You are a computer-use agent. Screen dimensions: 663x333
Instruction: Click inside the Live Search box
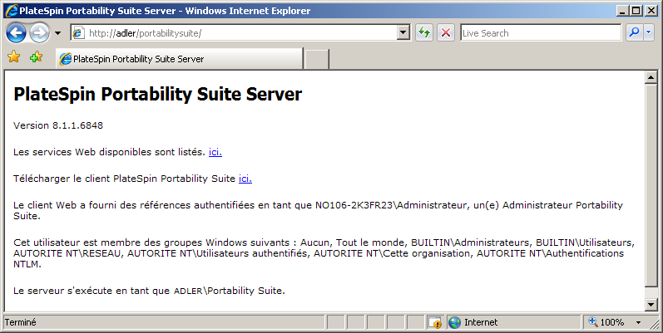tap(539, 33)
